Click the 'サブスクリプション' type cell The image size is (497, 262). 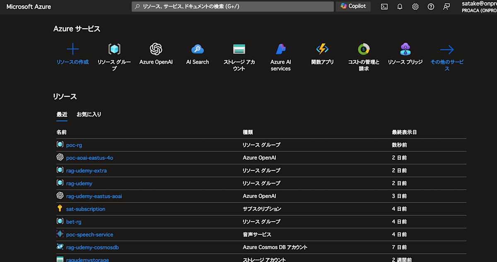pos(262,209)
